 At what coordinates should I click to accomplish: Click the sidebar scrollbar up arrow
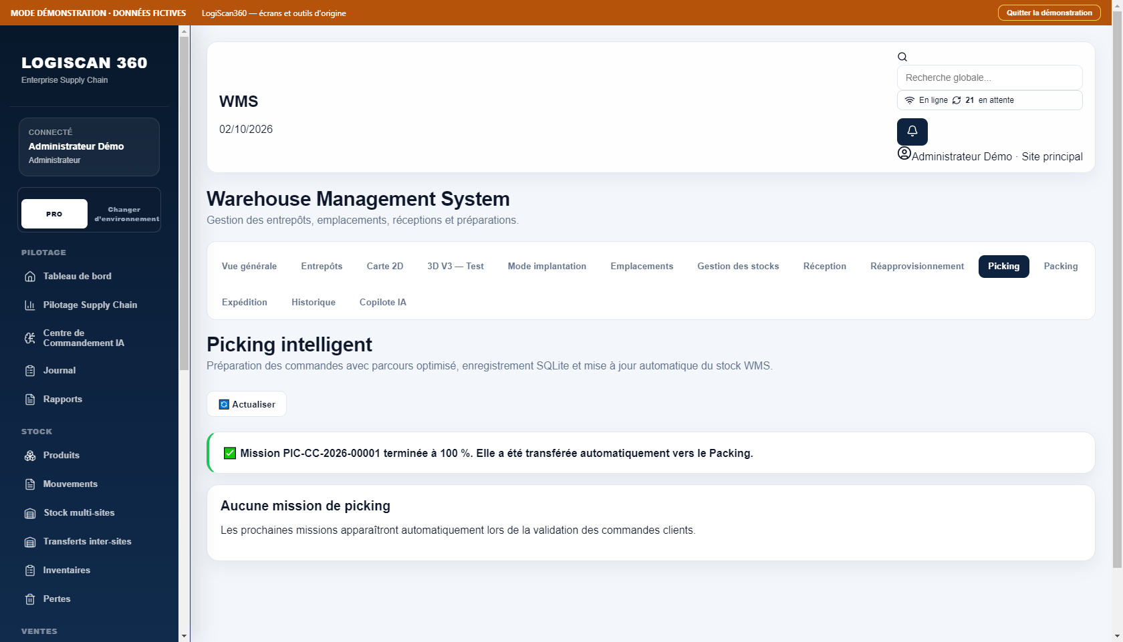point(184,31)
